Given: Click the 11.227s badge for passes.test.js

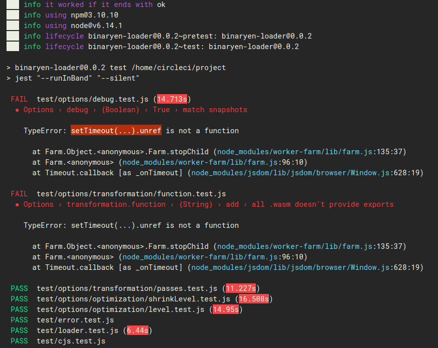Looking at the screenshot, I should pos(241,288).
